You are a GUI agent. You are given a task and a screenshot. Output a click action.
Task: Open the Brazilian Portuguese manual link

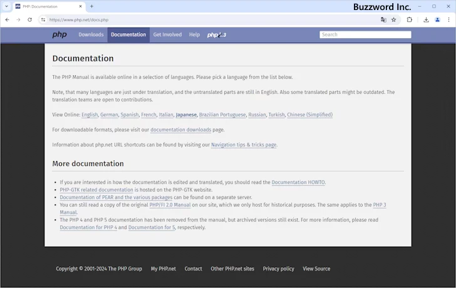[222, 115]
